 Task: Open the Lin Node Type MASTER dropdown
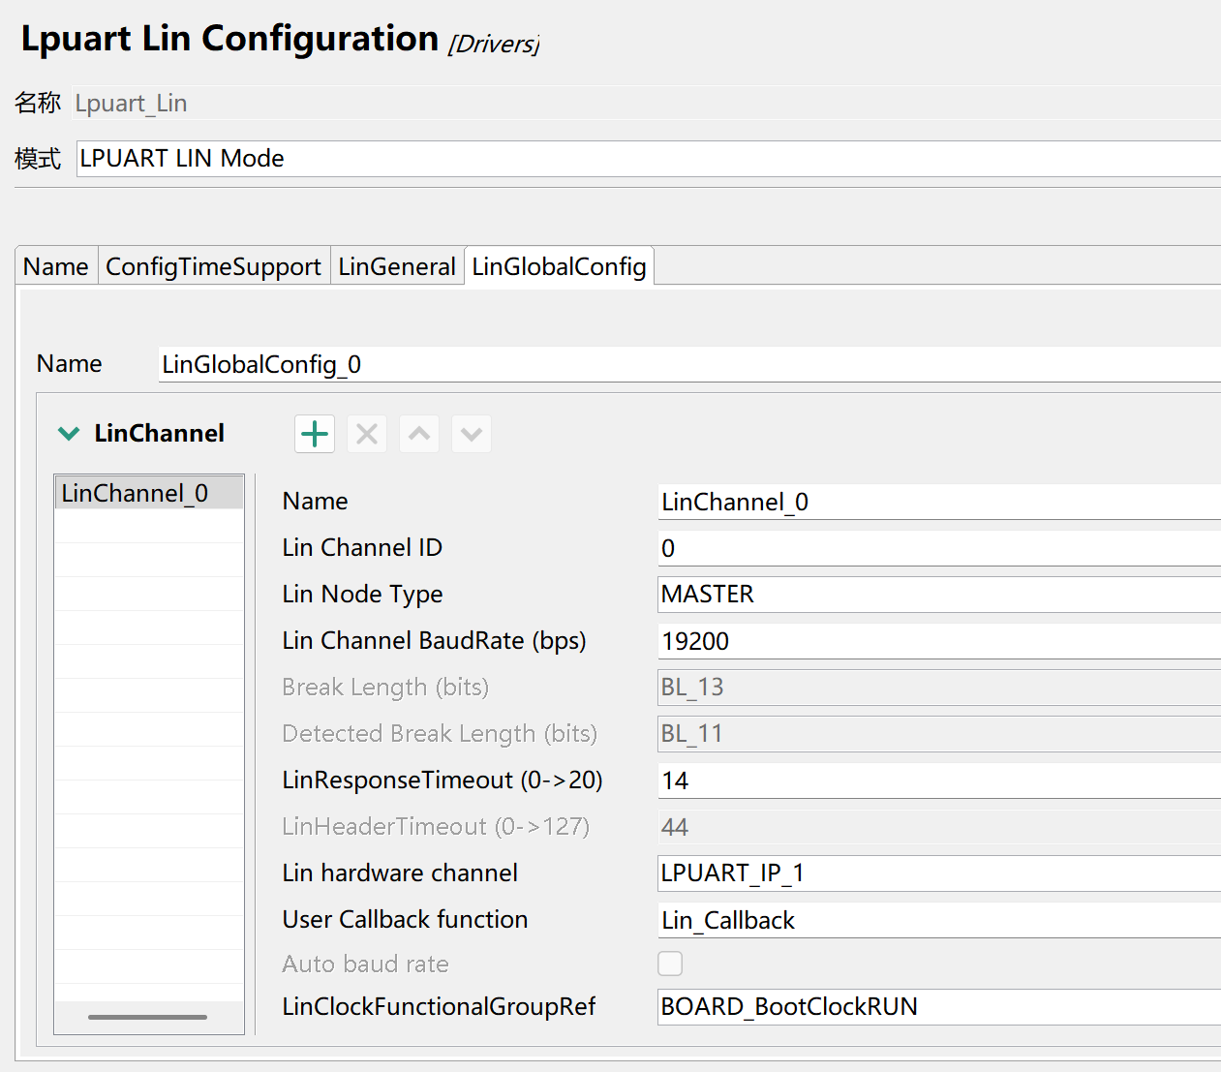click(x=939, y=595)
